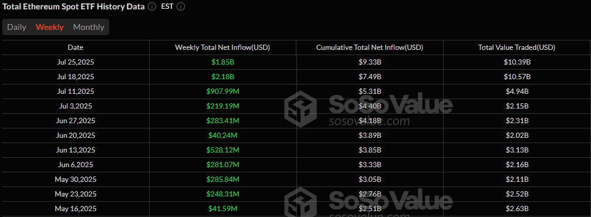Select the Jun 20,2025 date cell
Image resolution: width=591 pixels, height=217 pixels.
(75, 135)
